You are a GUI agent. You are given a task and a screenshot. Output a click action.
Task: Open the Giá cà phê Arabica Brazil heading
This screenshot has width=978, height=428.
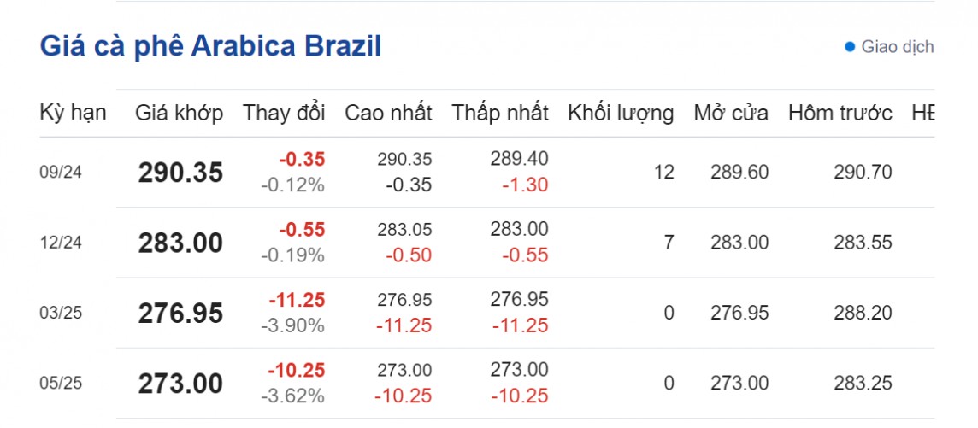(210, 46)
